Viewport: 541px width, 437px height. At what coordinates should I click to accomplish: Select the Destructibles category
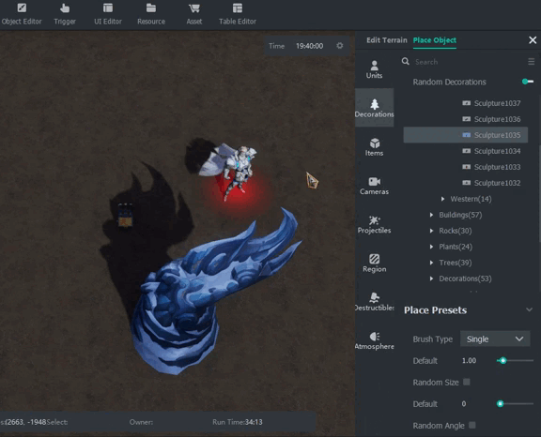(374, 302)
